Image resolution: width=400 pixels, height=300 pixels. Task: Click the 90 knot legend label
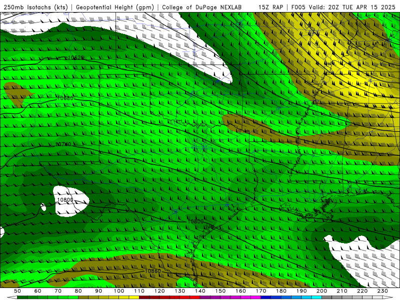point(98,291)
